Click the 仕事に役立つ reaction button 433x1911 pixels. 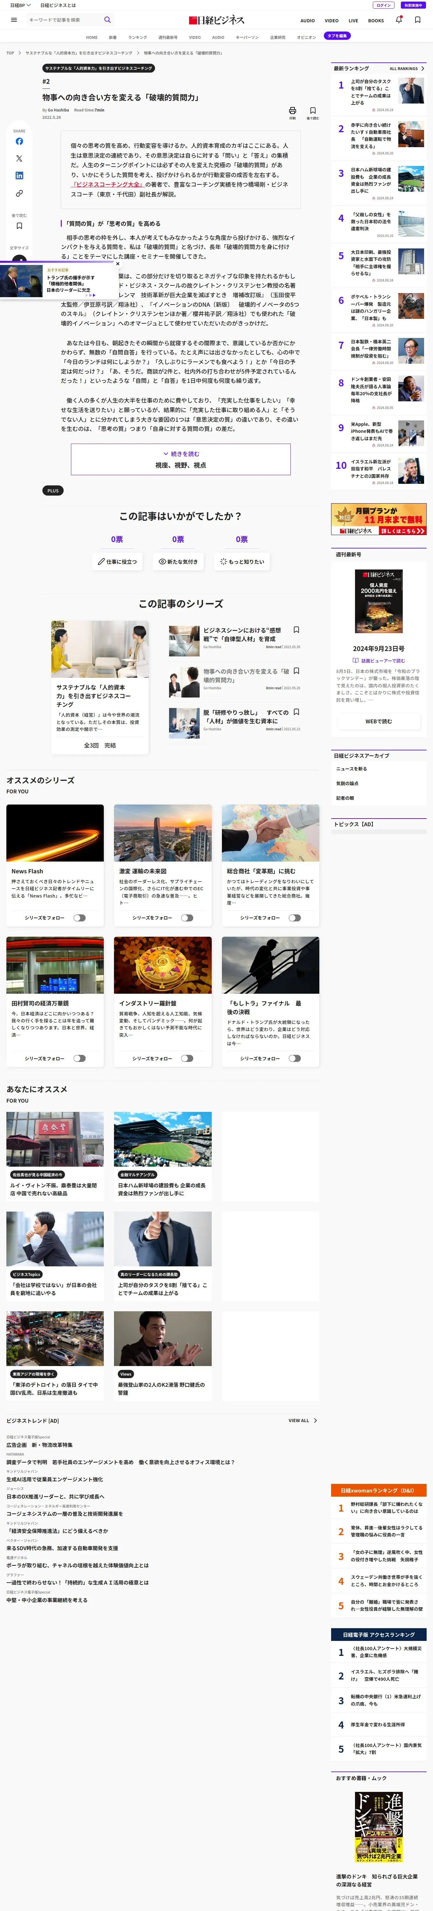point(117,562)
